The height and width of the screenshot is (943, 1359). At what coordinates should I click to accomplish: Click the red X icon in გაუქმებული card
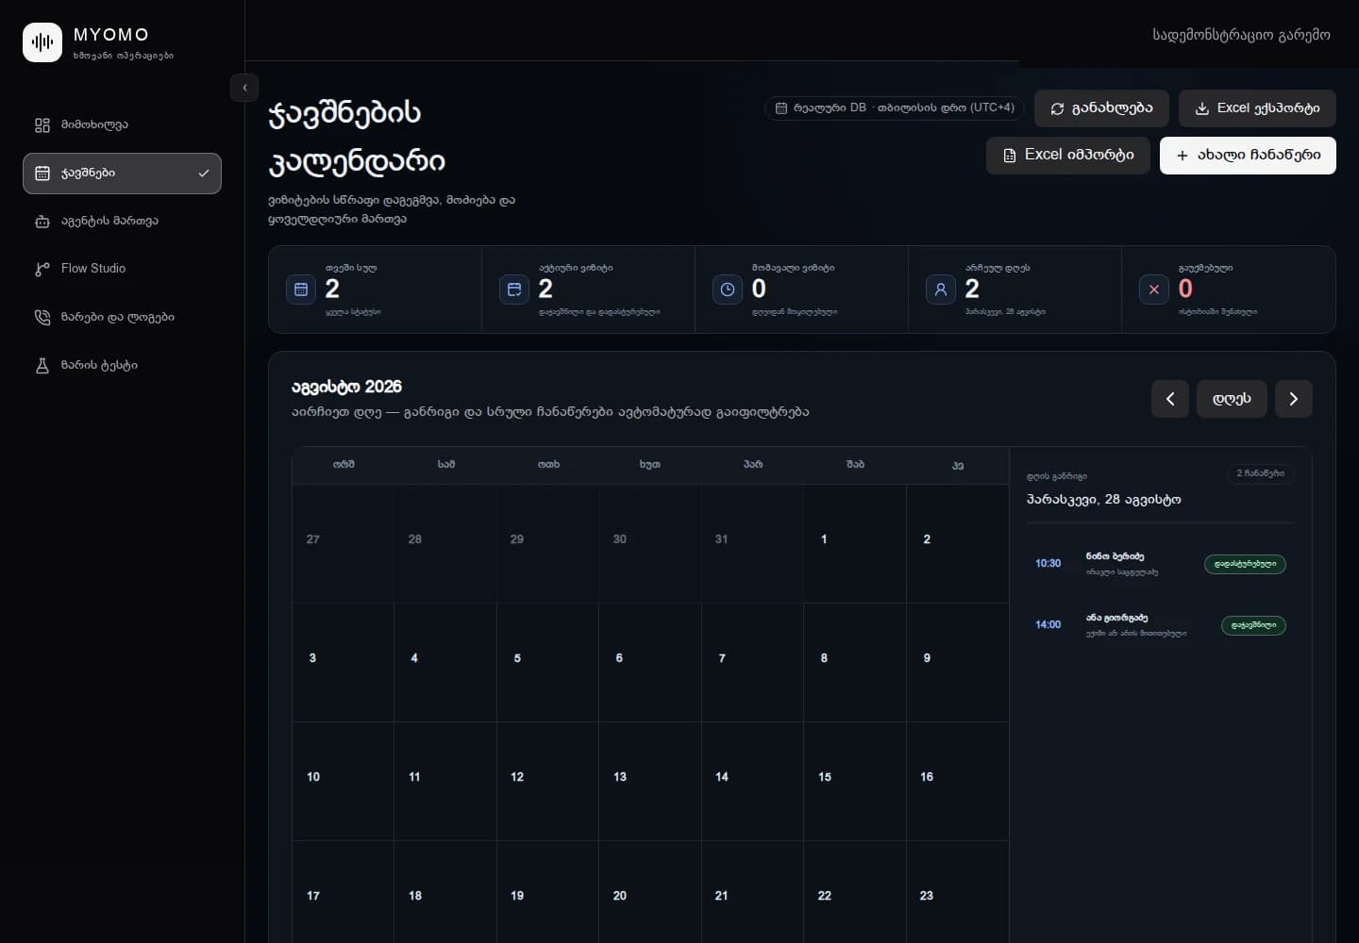click(x=1154, y=290)
